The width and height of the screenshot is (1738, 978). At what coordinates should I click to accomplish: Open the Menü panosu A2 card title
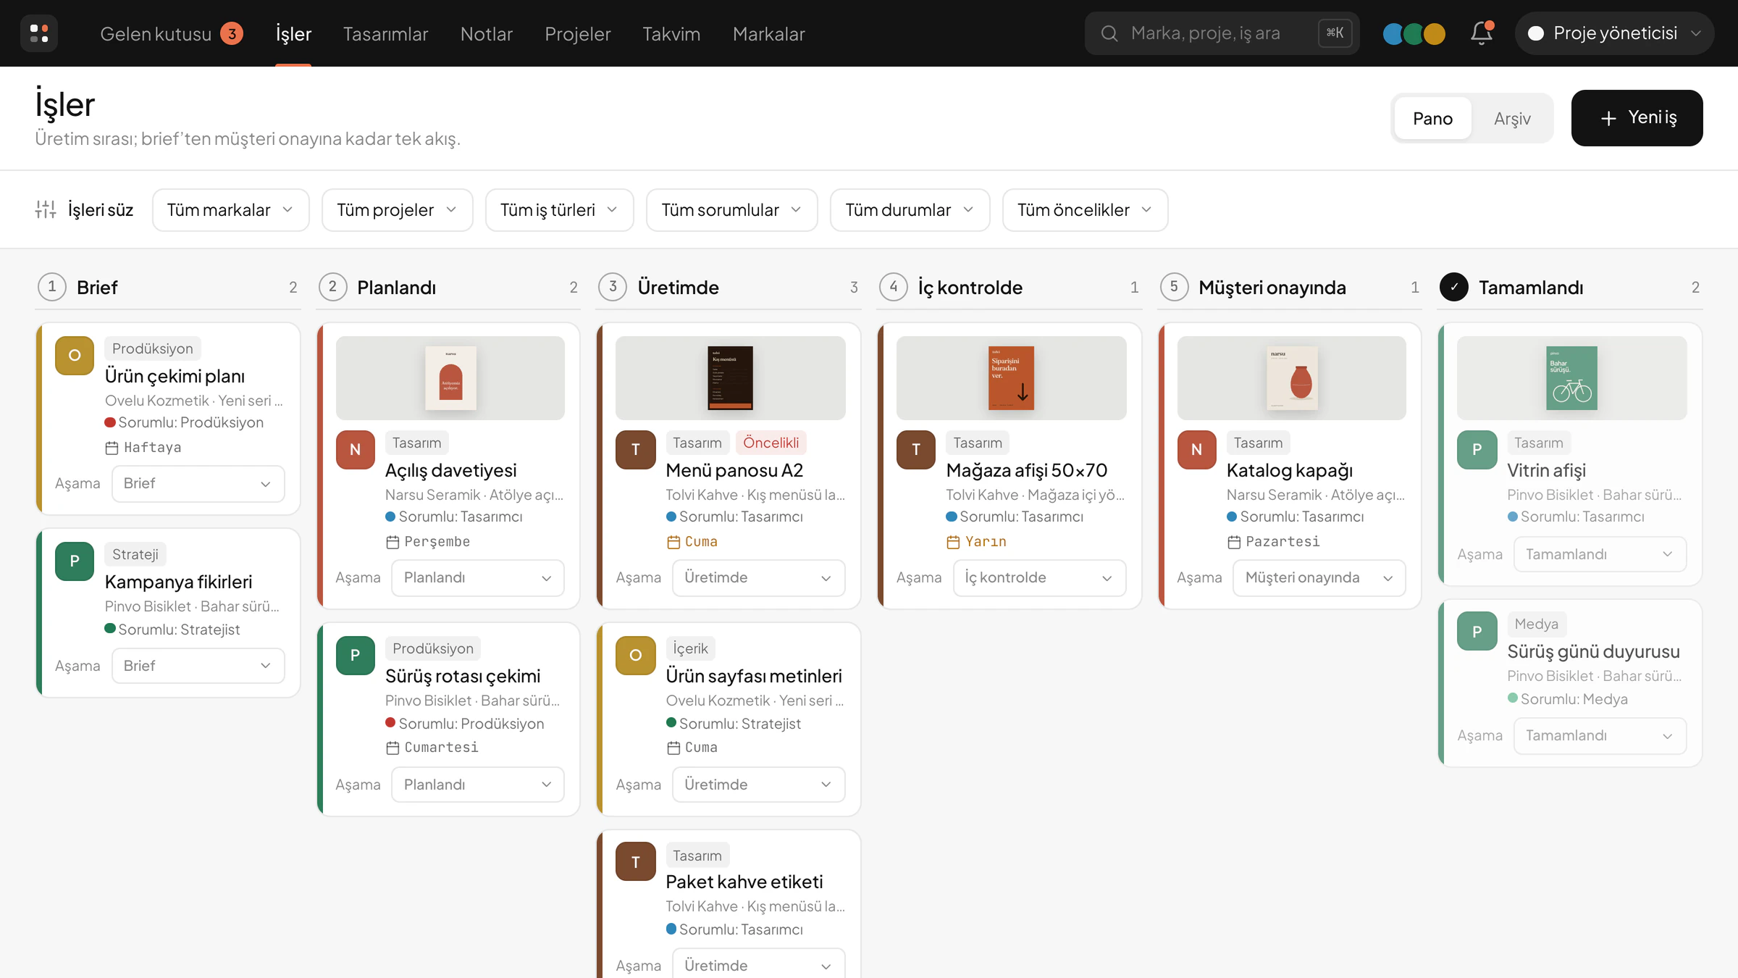pyautogui.click(x=734, y=471)
